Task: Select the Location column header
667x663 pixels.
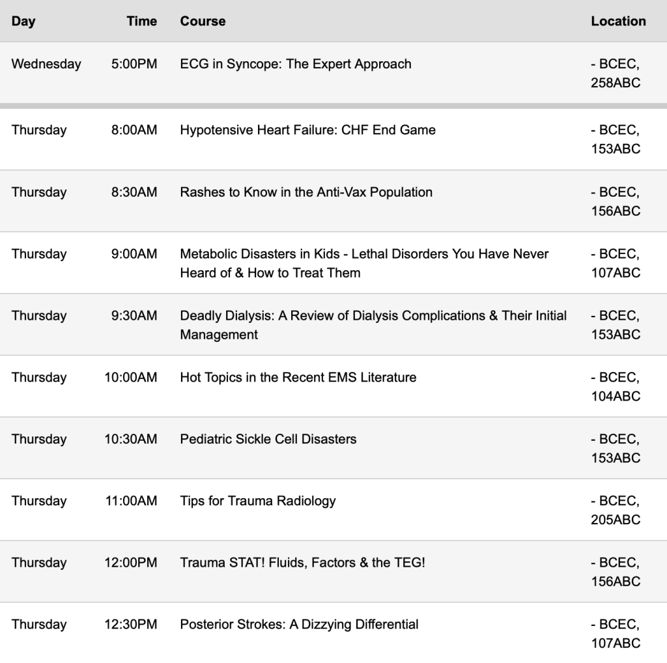Action: [x=618, y=21]
